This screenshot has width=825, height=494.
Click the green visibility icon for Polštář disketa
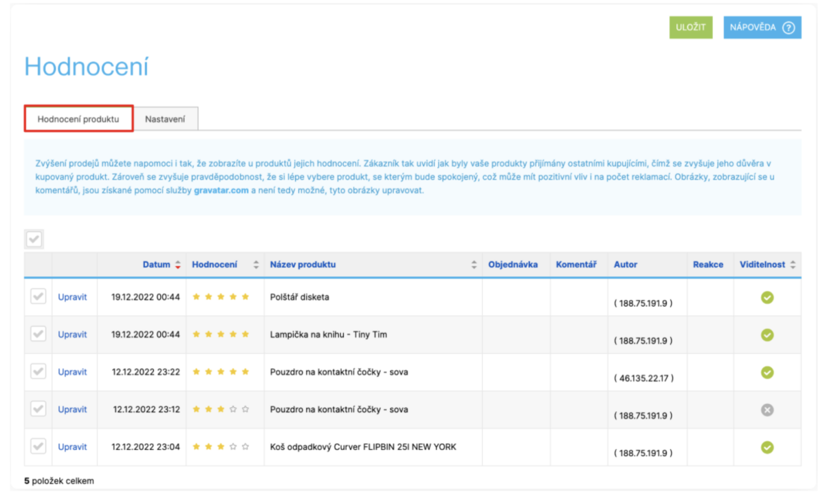click(x=767, y=297)
